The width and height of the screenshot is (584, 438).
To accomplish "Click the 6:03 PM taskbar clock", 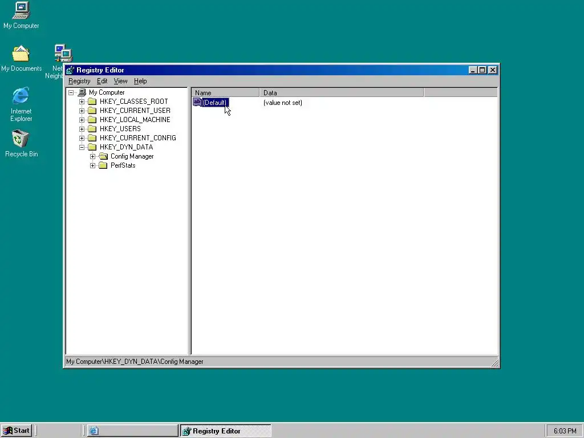I will 565,431.
